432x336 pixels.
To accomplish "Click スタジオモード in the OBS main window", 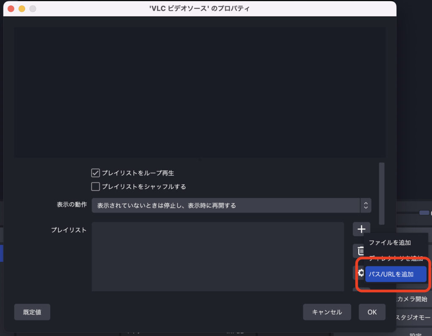I will (413, 317).
